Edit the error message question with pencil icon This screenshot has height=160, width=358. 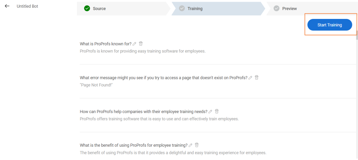(x=250, y=78)
